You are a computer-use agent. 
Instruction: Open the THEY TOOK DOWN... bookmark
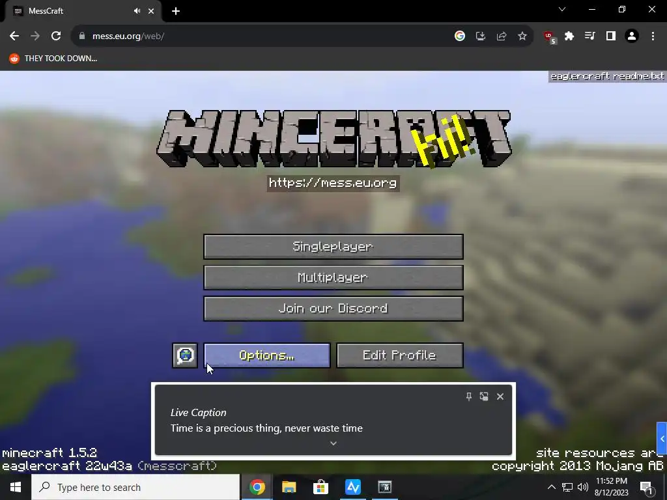[x=53, y=58]
